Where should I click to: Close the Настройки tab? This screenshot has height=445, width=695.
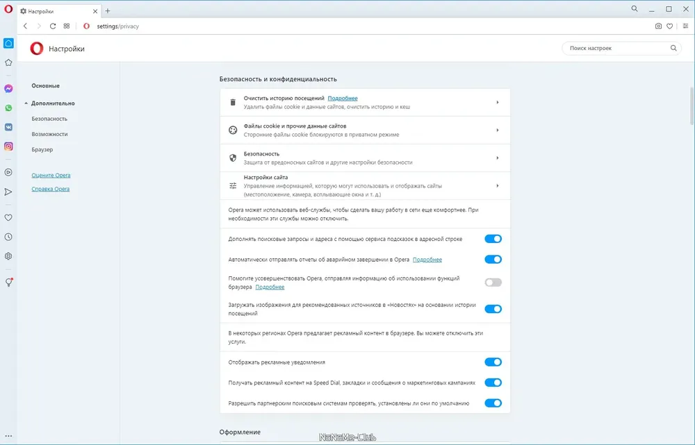point(95,11)
